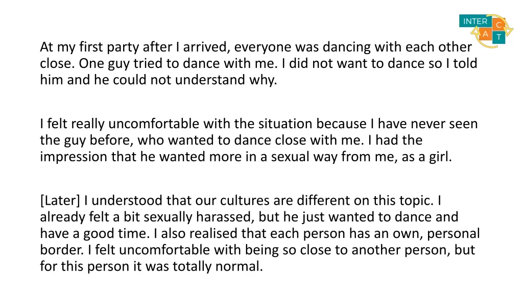Click the teal T square in logo
Screen dimensions: 523x294
click(498, 37)
